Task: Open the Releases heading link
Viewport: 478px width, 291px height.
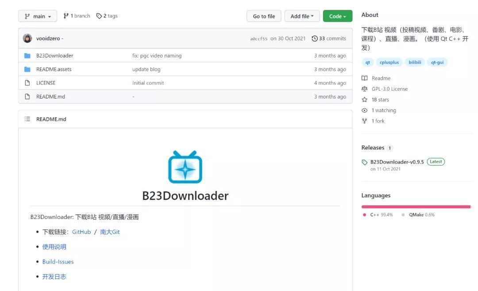Action: coord(373,147)
